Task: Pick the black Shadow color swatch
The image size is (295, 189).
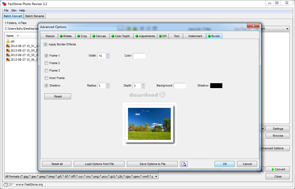Action: tap(216, 86)
